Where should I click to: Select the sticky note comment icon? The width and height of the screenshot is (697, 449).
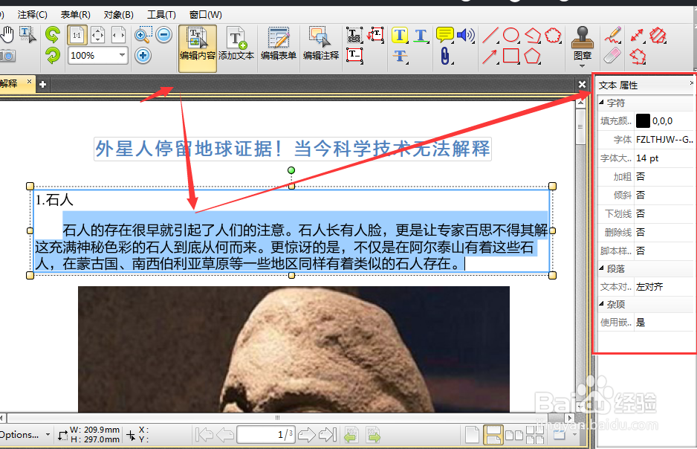coord(445,34)
